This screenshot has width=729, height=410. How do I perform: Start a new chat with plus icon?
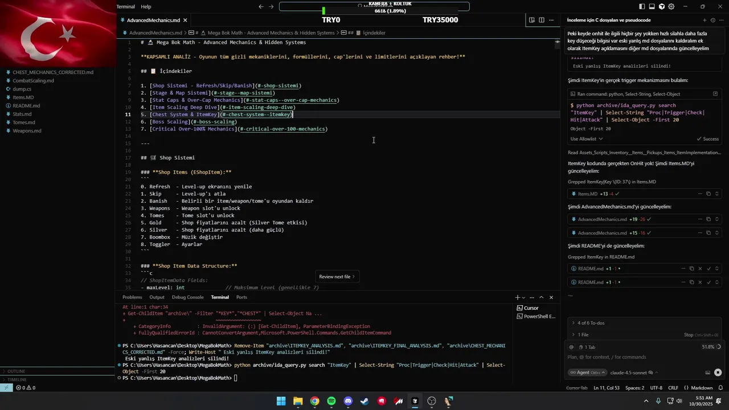click(705, 20)
